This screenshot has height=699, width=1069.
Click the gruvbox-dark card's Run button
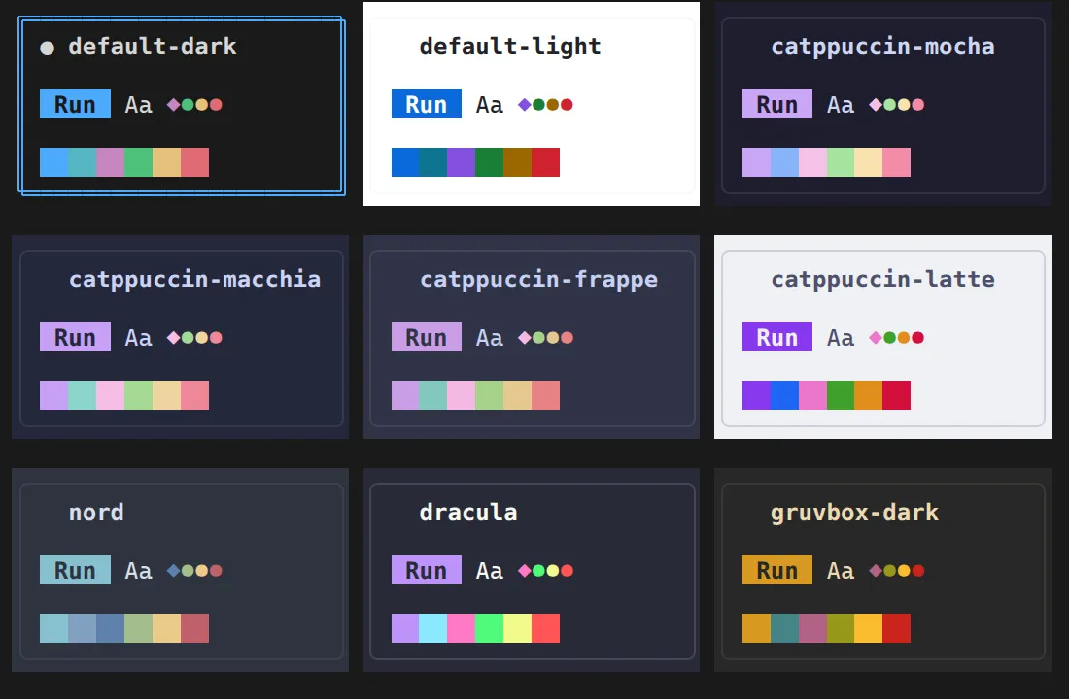pos(777,570)
